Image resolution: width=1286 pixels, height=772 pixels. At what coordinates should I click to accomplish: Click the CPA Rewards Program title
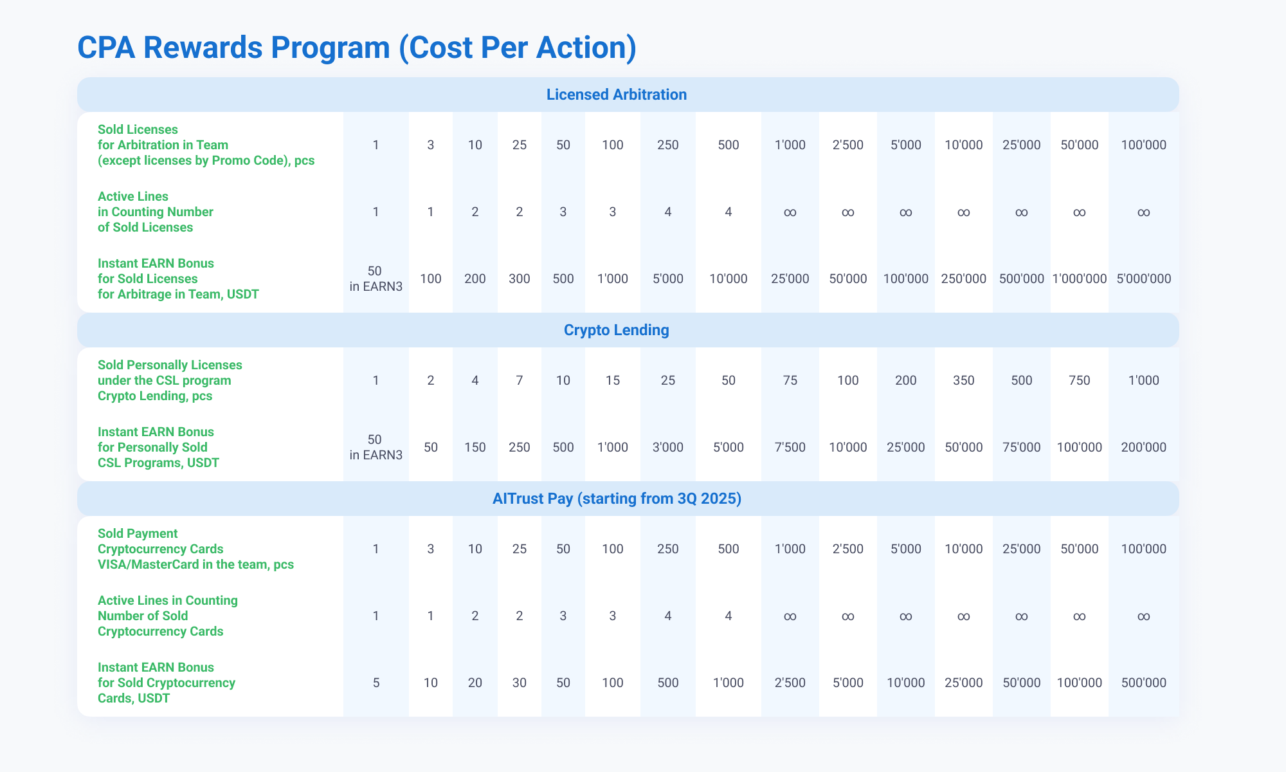357,48
